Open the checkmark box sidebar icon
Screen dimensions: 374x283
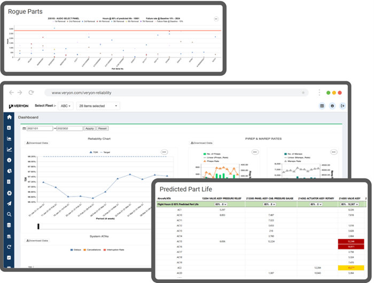tap(9, 257)
